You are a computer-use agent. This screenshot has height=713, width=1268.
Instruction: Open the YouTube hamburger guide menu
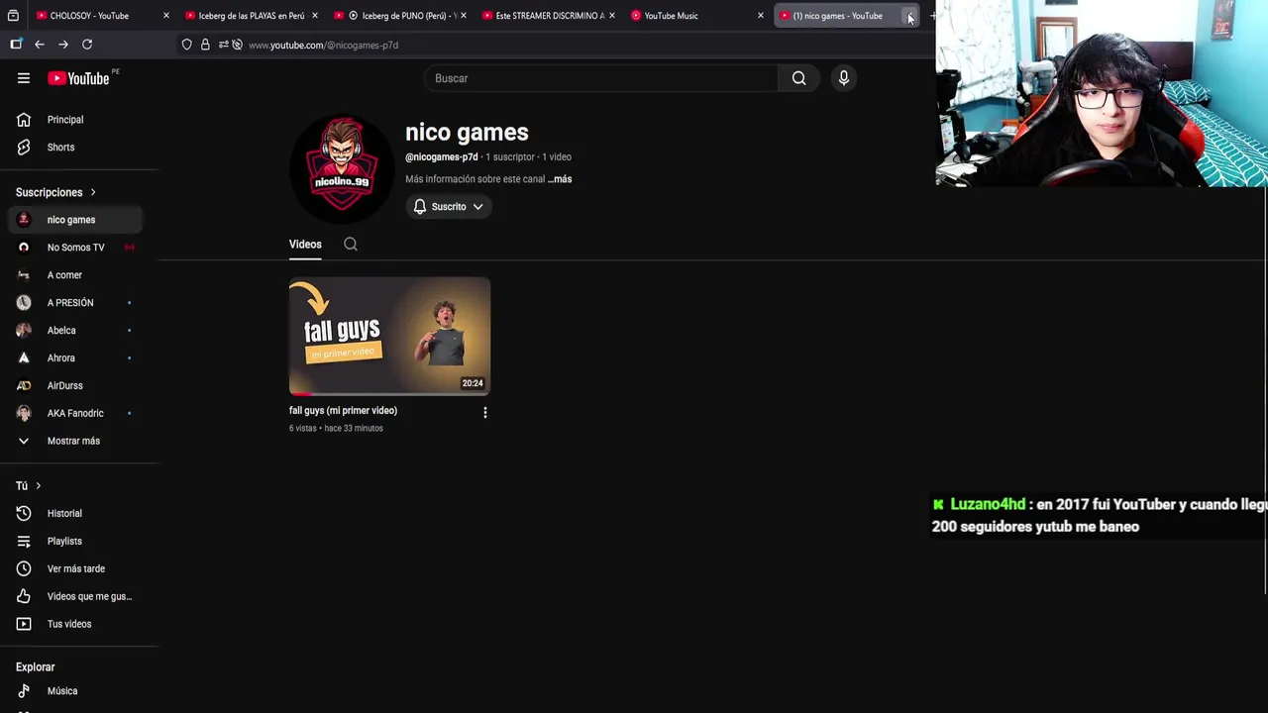pyautogui.click(x=24, y=78)
